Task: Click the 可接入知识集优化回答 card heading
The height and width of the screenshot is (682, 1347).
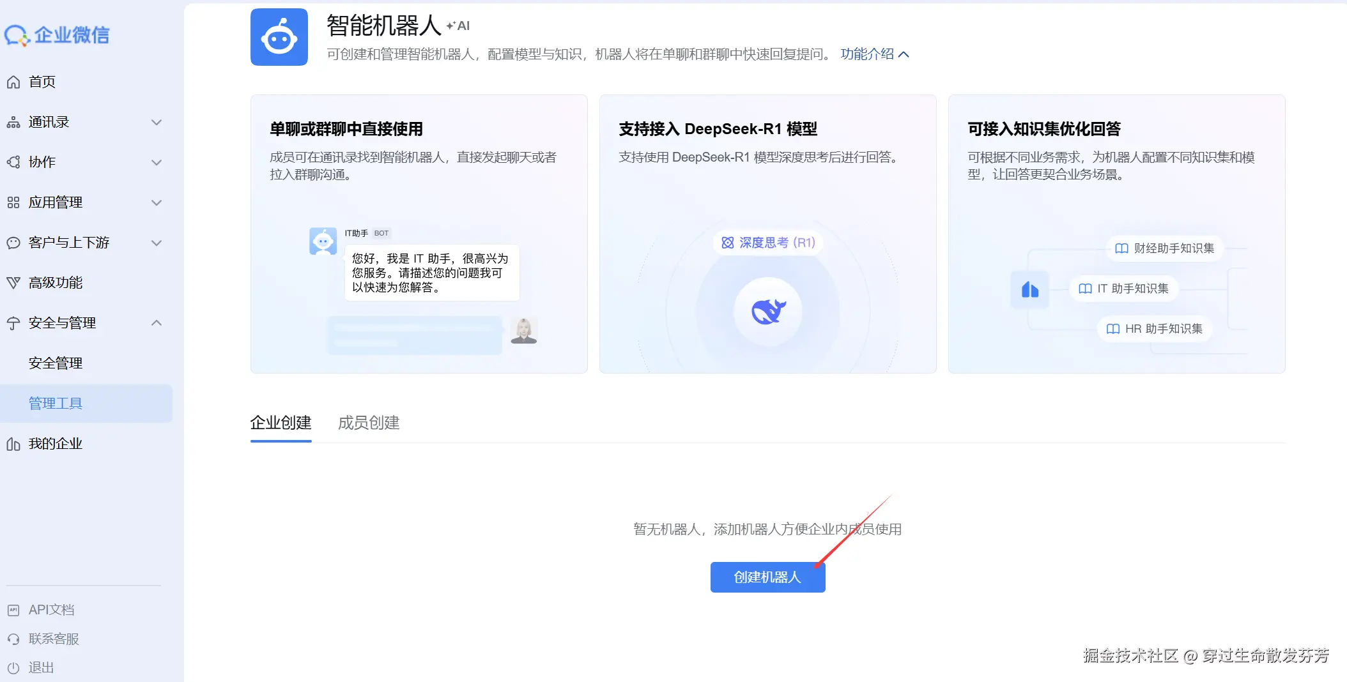Action: [x=1044, y=129]
